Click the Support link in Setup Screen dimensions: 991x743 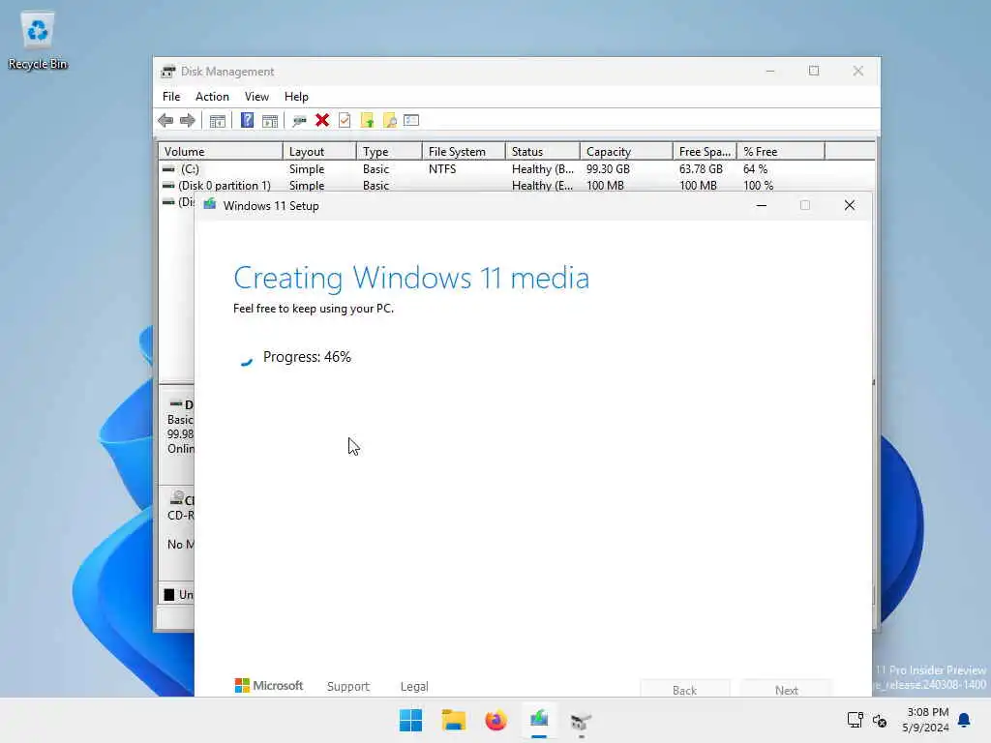[x=348, y=686]
